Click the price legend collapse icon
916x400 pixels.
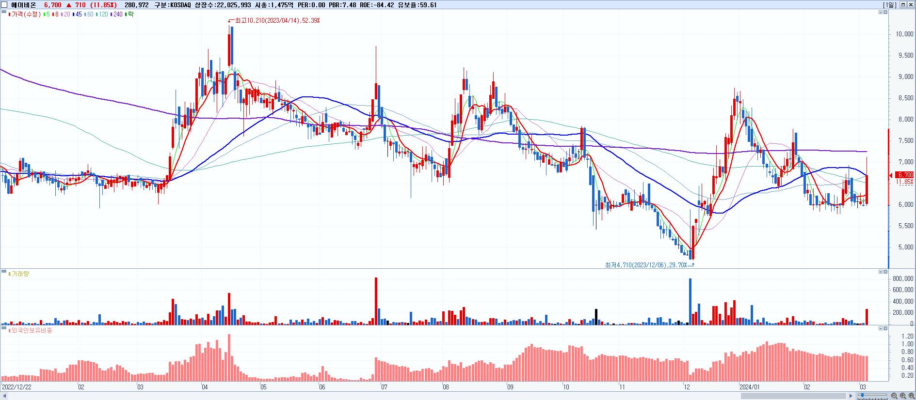pos(3,12)
